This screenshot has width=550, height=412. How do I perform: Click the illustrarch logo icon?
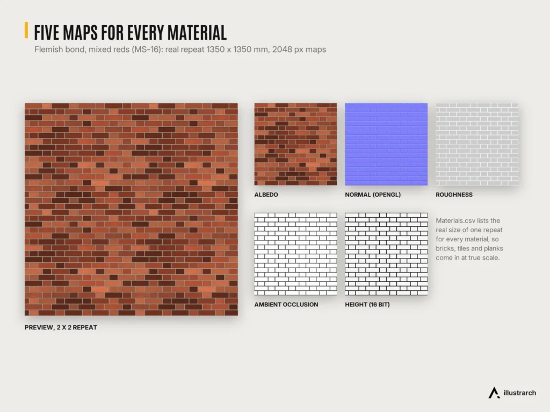point(494,393)
